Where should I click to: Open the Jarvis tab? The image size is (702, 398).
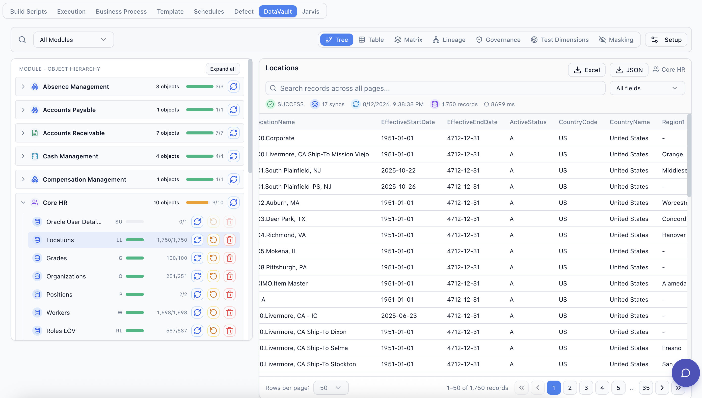click(x=310, y=12)
